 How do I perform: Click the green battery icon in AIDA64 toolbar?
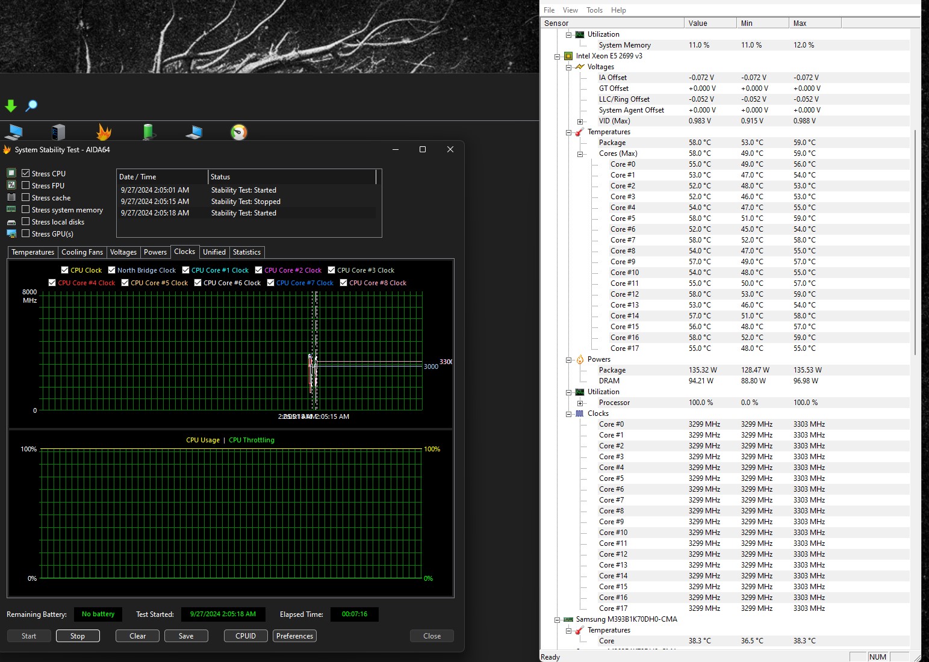point(148,132)
